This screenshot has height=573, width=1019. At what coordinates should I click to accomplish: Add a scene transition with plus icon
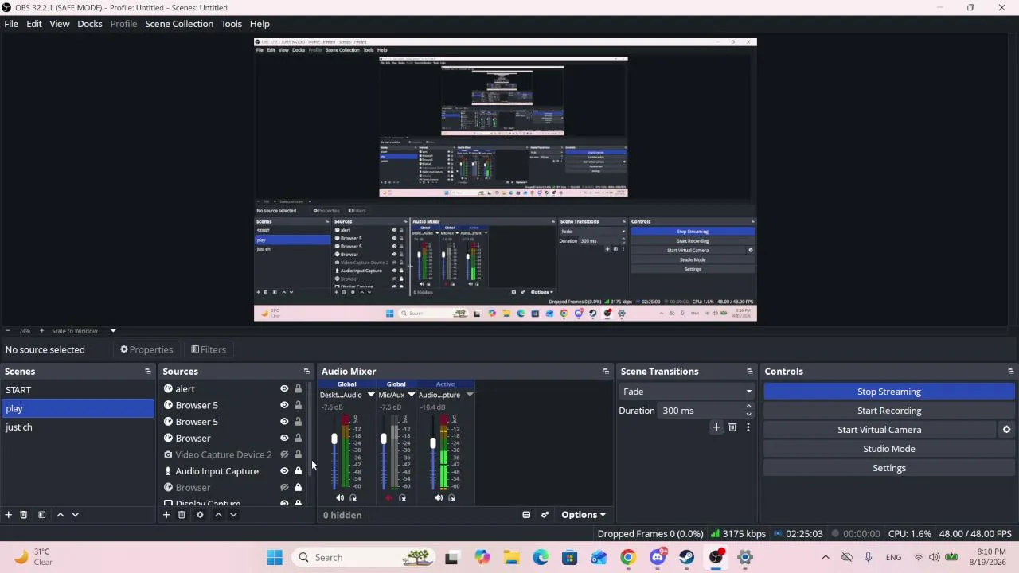[x=716, y=427]
